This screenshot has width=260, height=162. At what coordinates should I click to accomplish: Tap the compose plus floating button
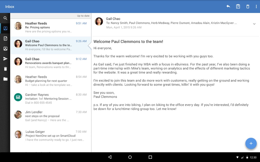pos(251,143)
